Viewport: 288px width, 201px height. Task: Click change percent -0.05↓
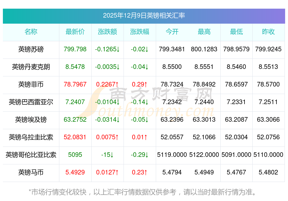pos(140,120)
